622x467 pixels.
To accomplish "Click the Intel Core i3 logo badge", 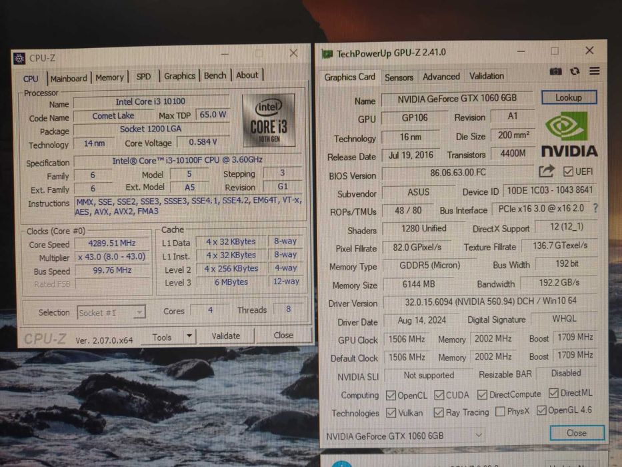I will point(269,120).
